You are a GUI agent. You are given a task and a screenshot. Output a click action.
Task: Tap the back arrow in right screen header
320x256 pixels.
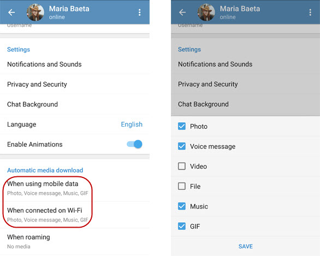point(182,13)
